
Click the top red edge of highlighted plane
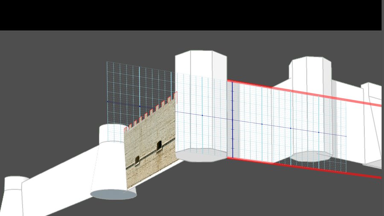(x=299, y=92)
